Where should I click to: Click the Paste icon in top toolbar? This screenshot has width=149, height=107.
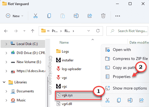63,16
